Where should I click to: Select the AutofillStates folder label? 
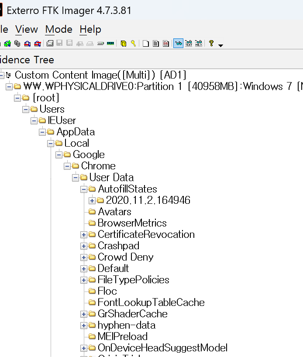coord(127,189)
